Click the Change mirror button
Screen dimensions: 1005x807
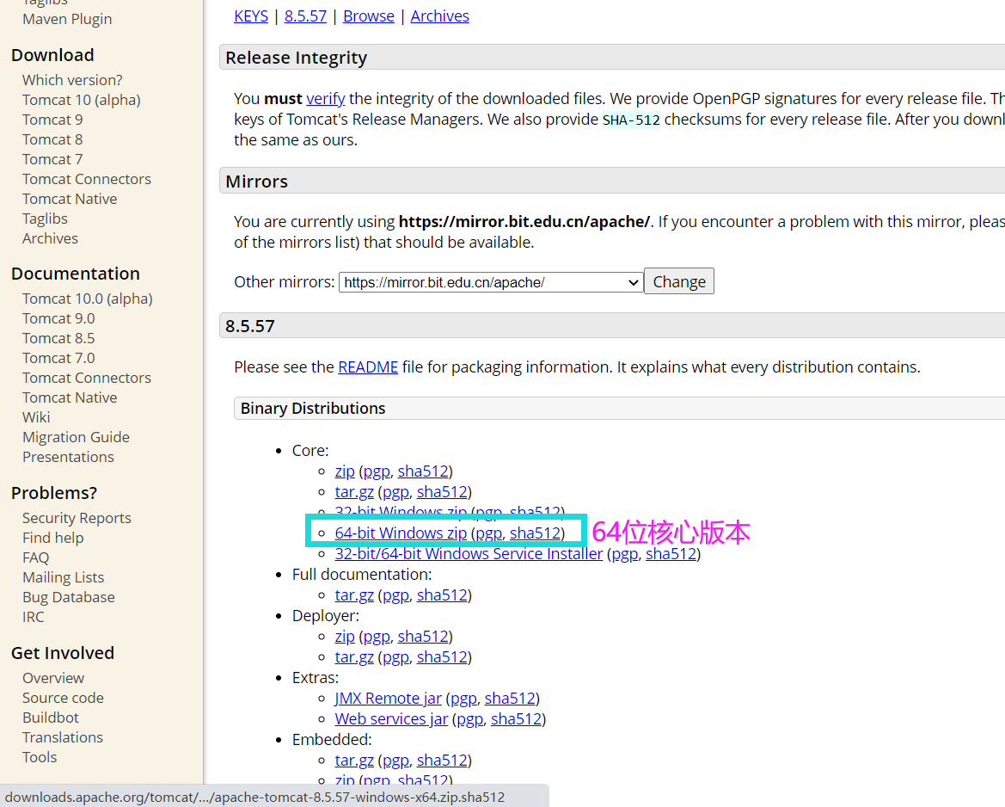click(x=679, y=281)
